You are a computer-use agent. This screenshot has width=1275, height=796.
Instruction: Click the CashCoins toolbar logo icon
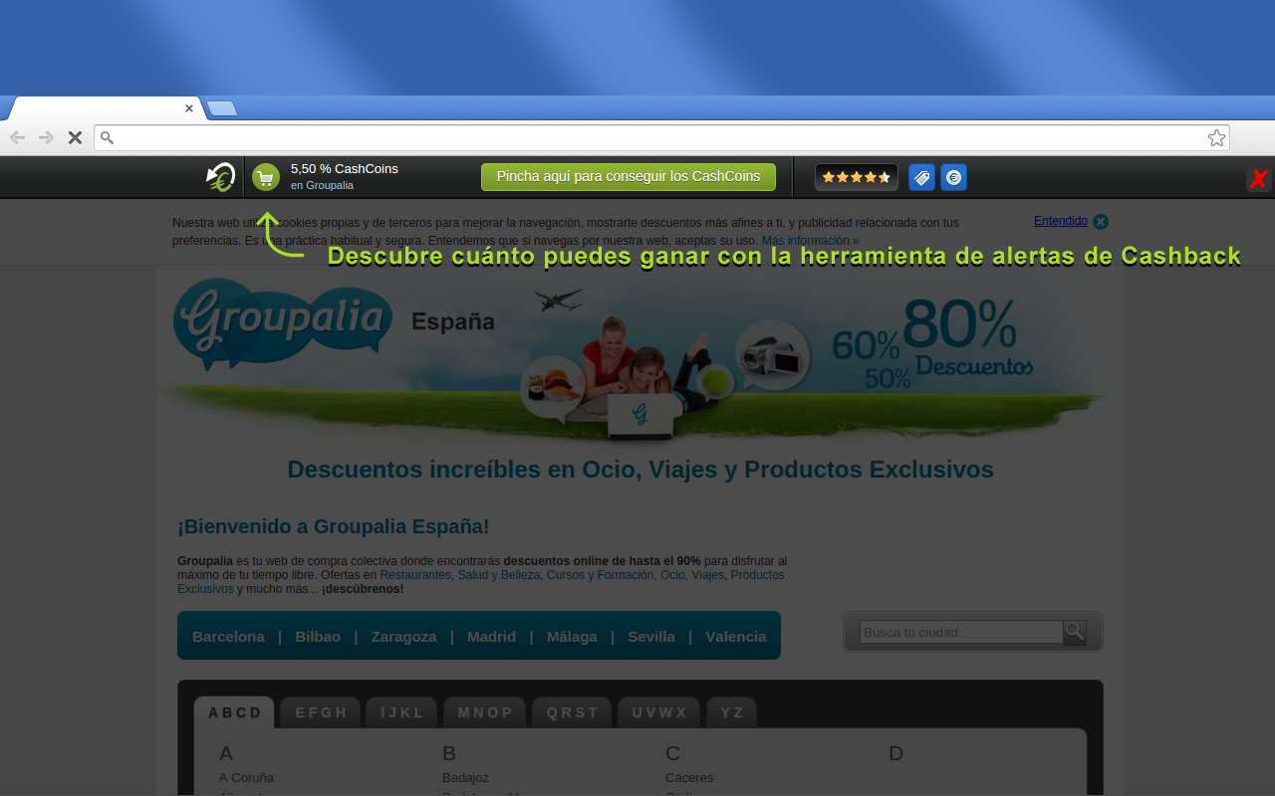221,177
